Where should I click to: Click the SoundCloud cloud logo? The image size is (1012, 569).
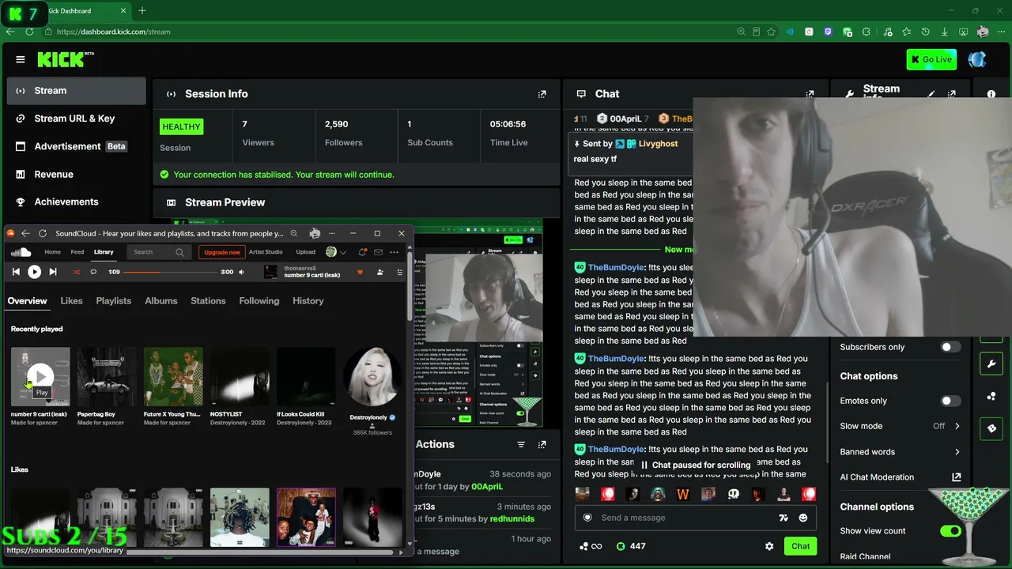point(21,252)
